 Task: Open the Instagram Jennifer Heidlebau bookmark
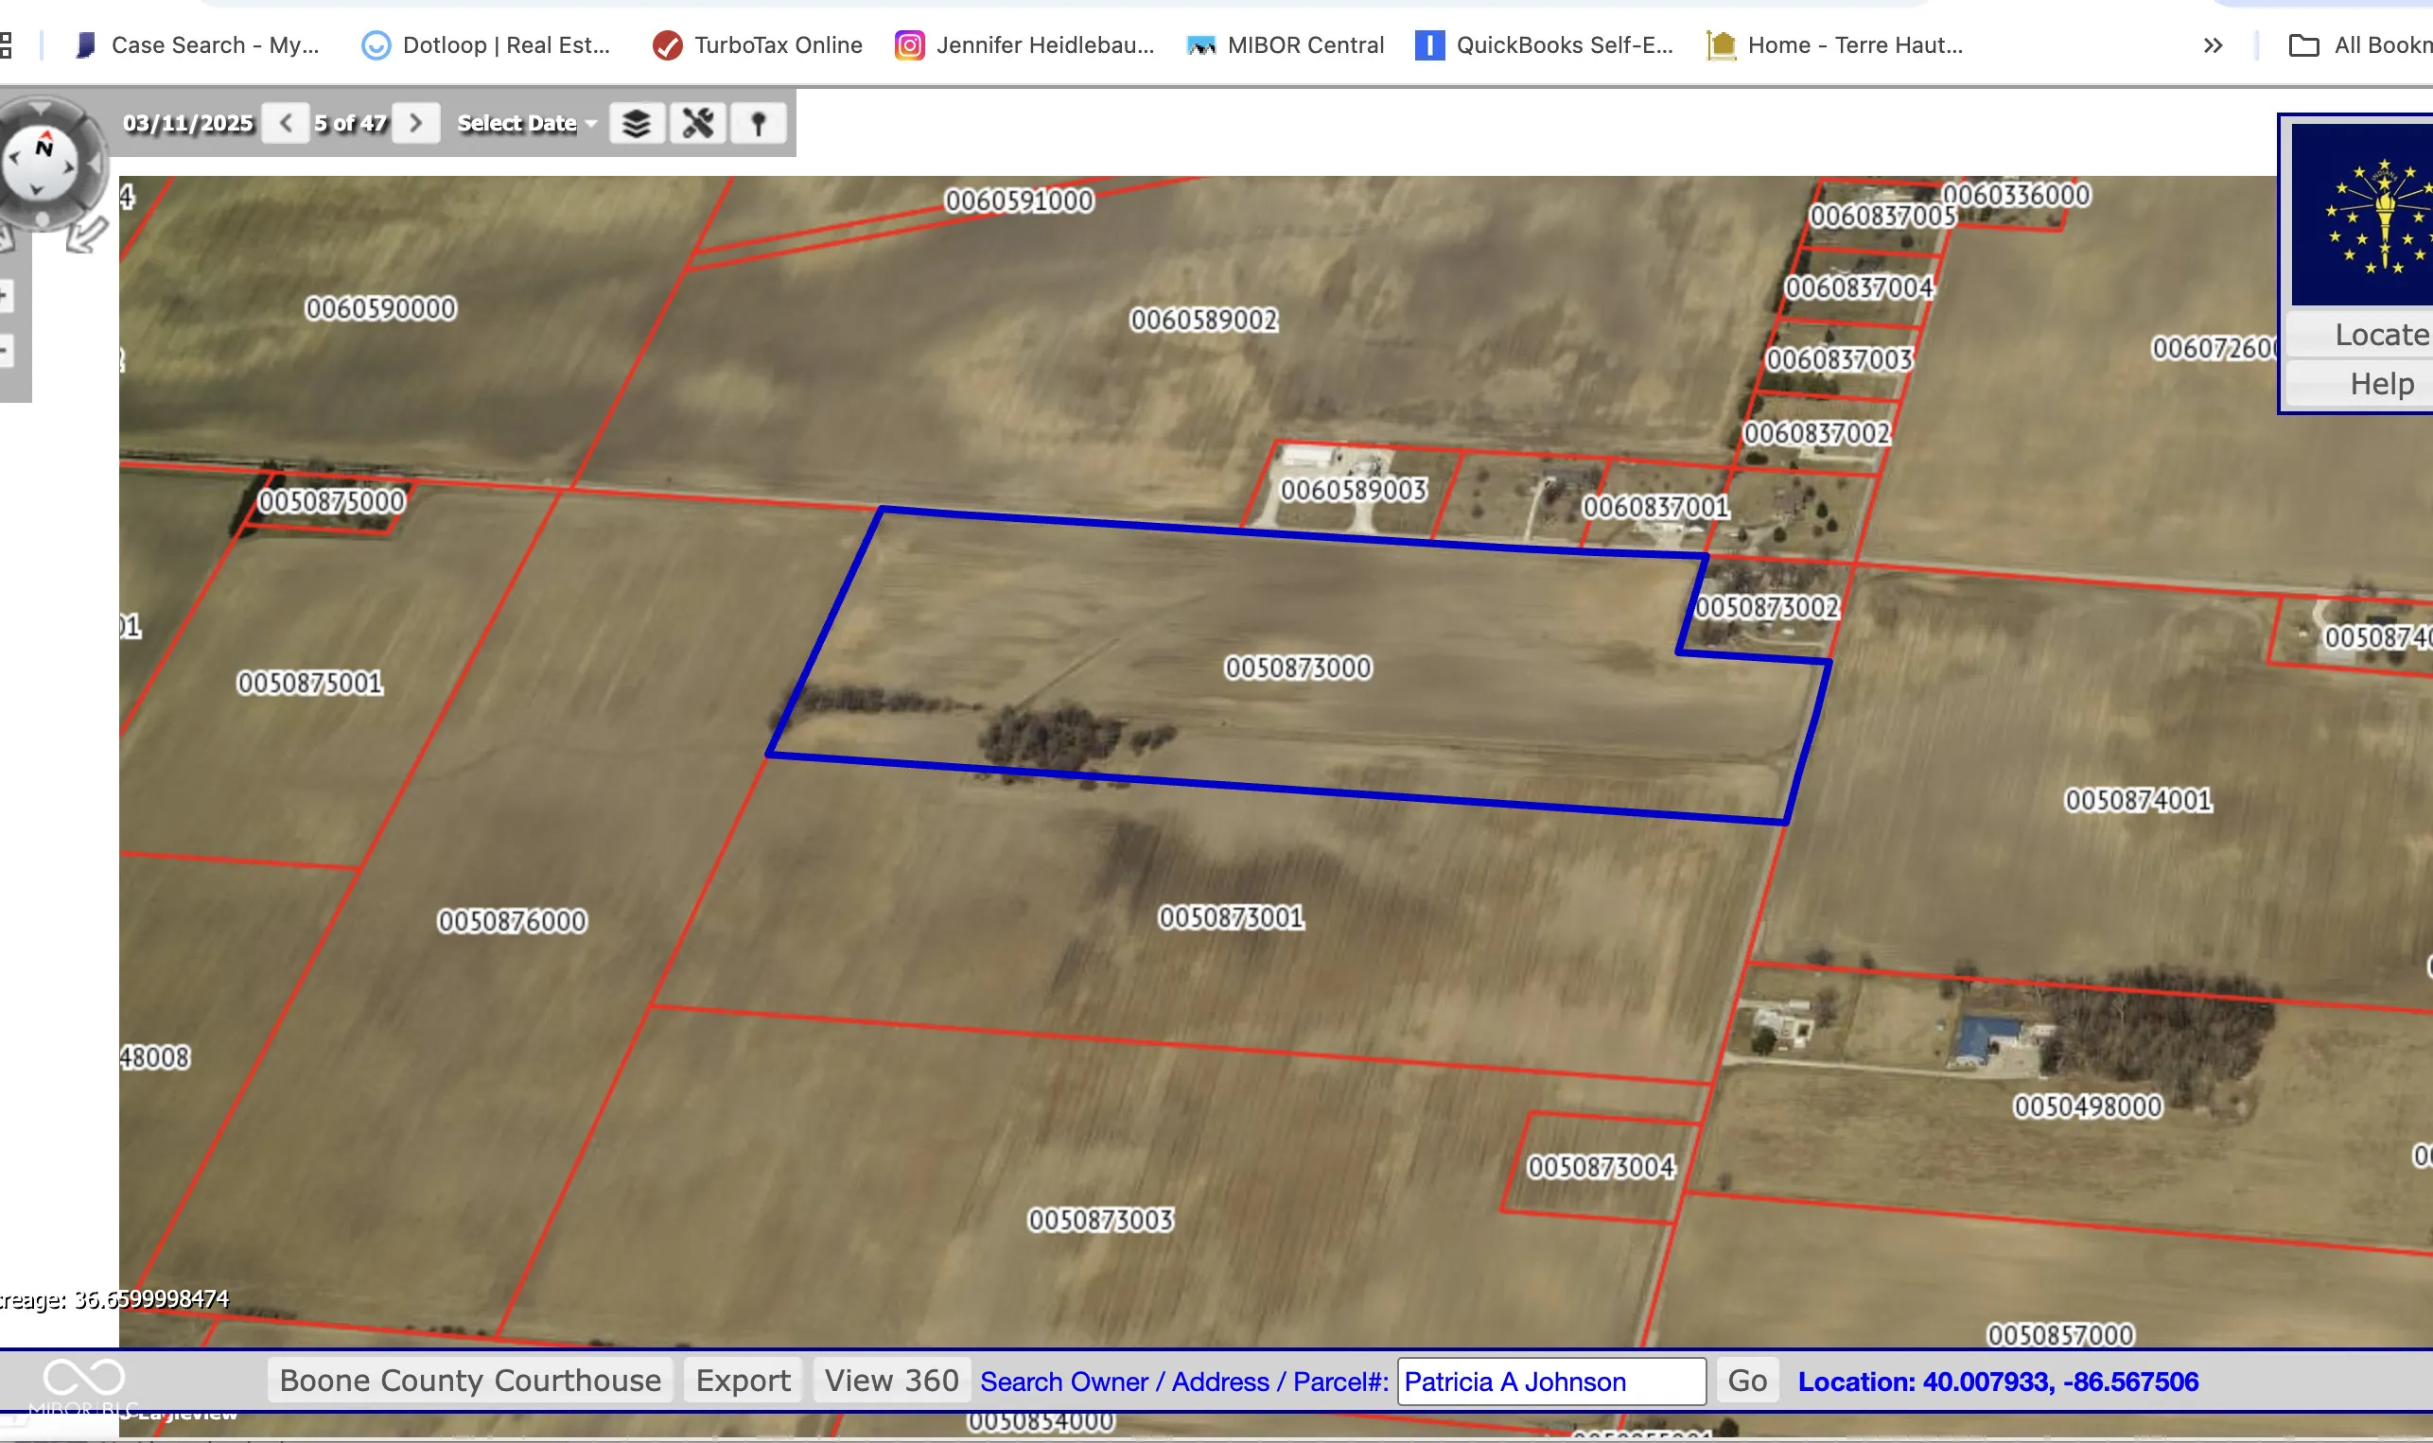click(x=1024, y=44)
